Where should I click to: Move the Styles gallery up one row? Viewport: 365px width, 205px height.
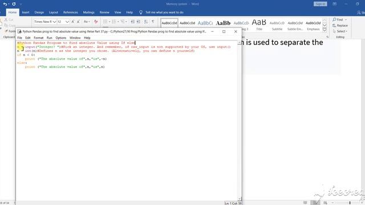325,20
